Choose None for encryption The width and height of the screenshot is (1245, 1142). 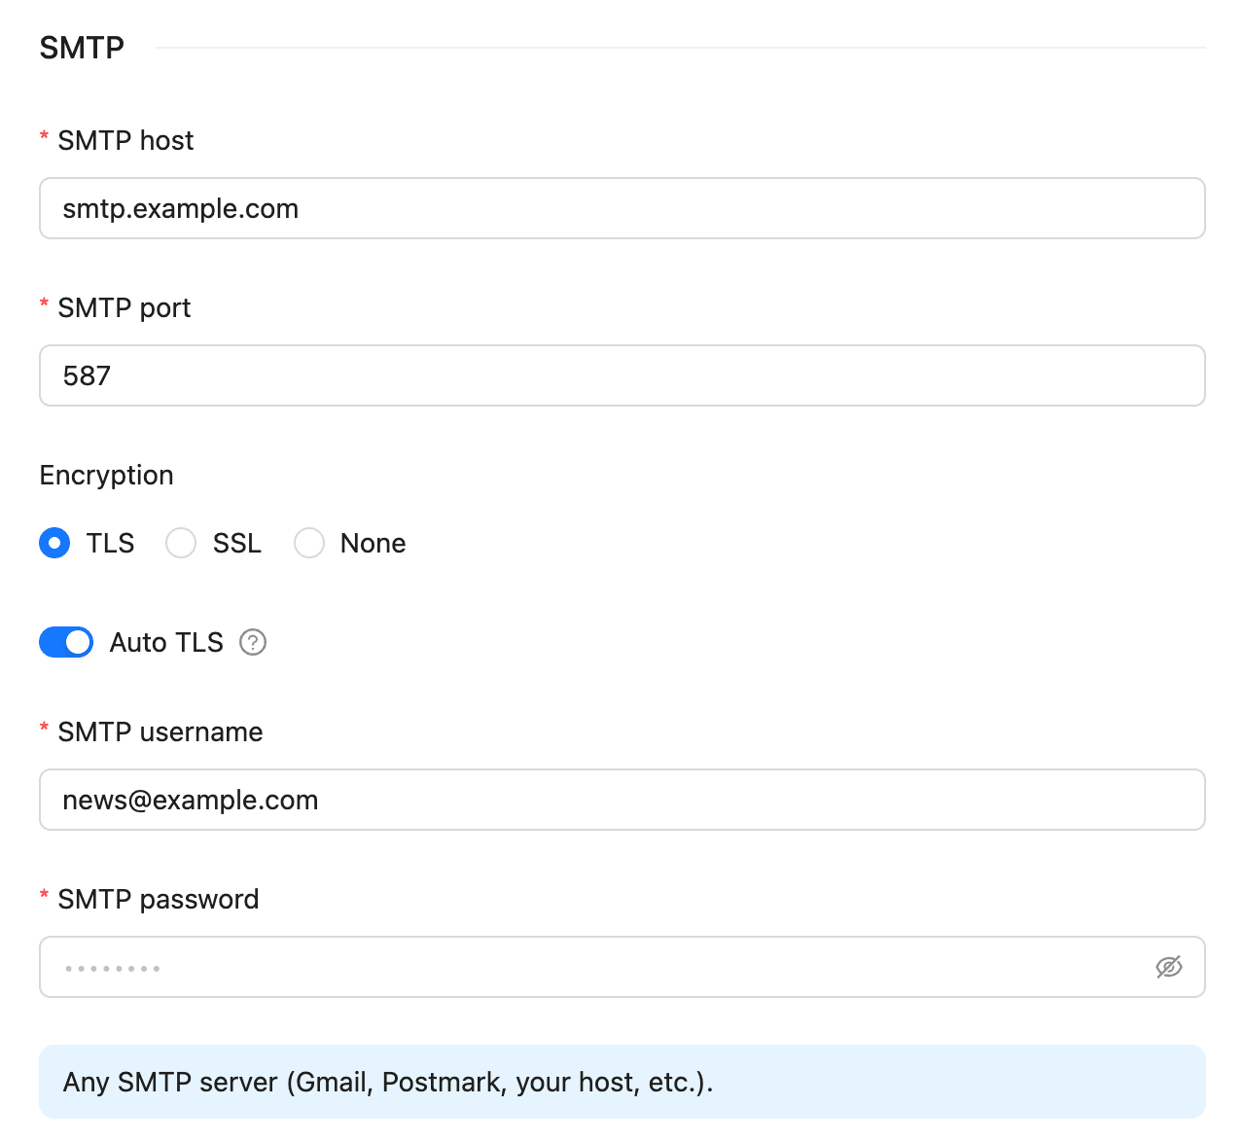point(309,543)
